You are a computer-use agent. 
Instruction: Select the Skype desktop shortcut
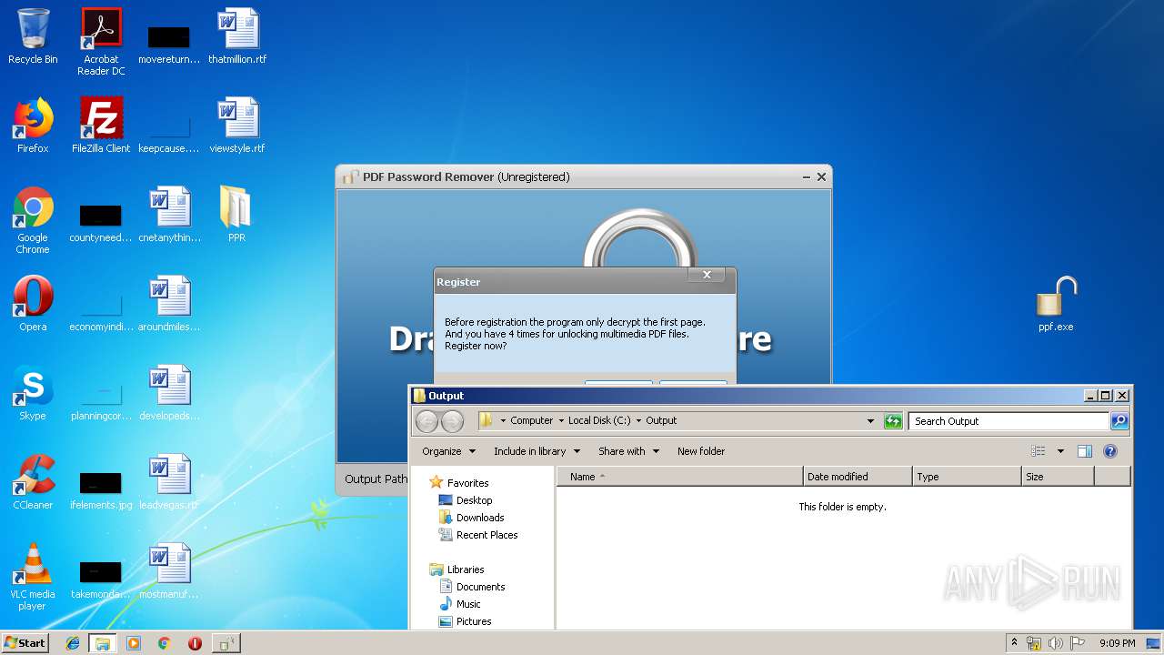pos(33,393)
